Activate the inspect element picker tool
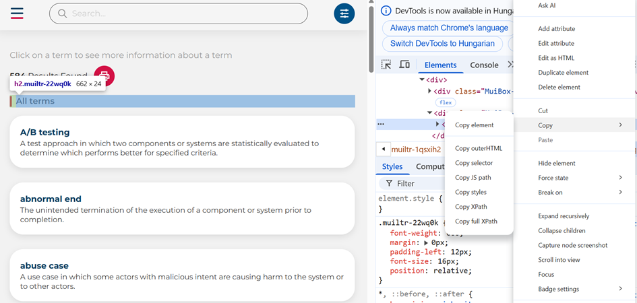The height and width of the screenshot is (303, 637). (386, 65)
